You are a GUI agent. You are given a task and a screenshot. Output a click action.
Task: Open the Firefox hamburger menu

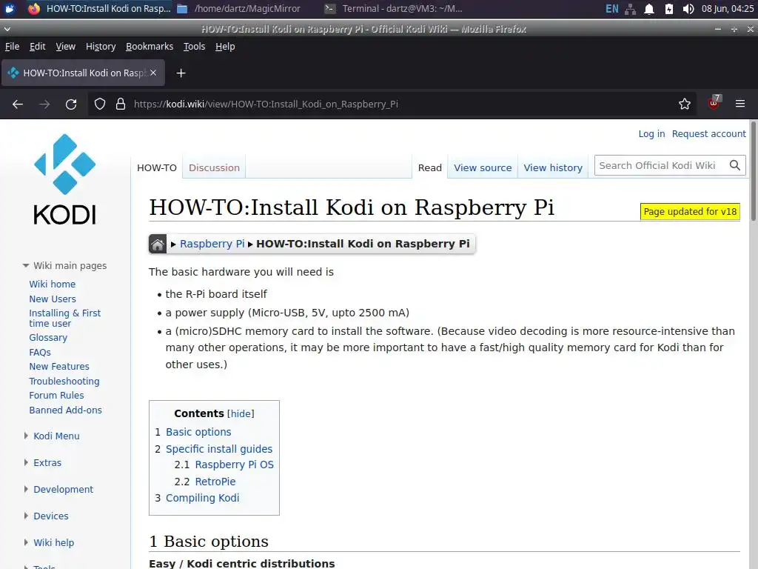coord(739,104)
